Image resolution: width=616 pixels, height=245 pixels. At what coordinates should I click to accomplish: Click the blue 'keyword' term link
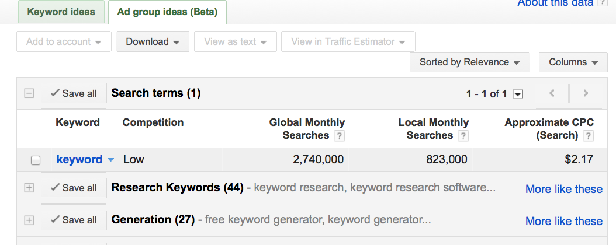pos(79,160)
